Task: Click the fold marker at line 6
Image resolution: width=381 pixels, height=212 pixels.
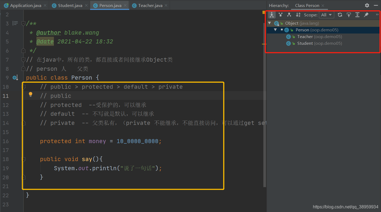Action: click(23, 50)
